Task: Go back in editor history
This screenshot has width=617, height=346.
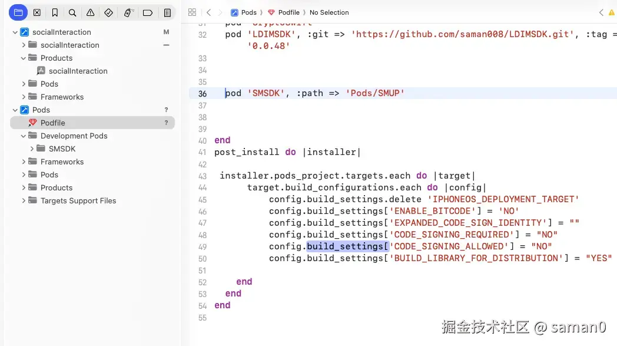Action: [x=209, y=12]
